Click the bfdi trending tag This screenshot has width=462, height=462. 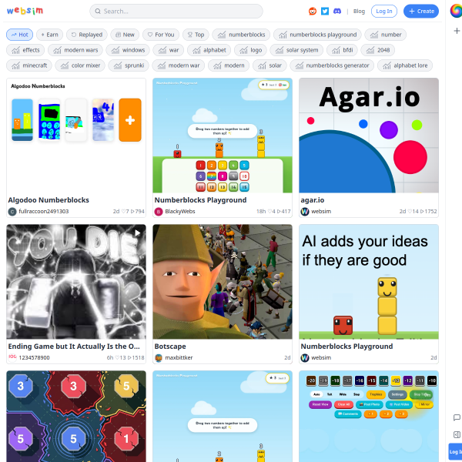pos(342,50)
